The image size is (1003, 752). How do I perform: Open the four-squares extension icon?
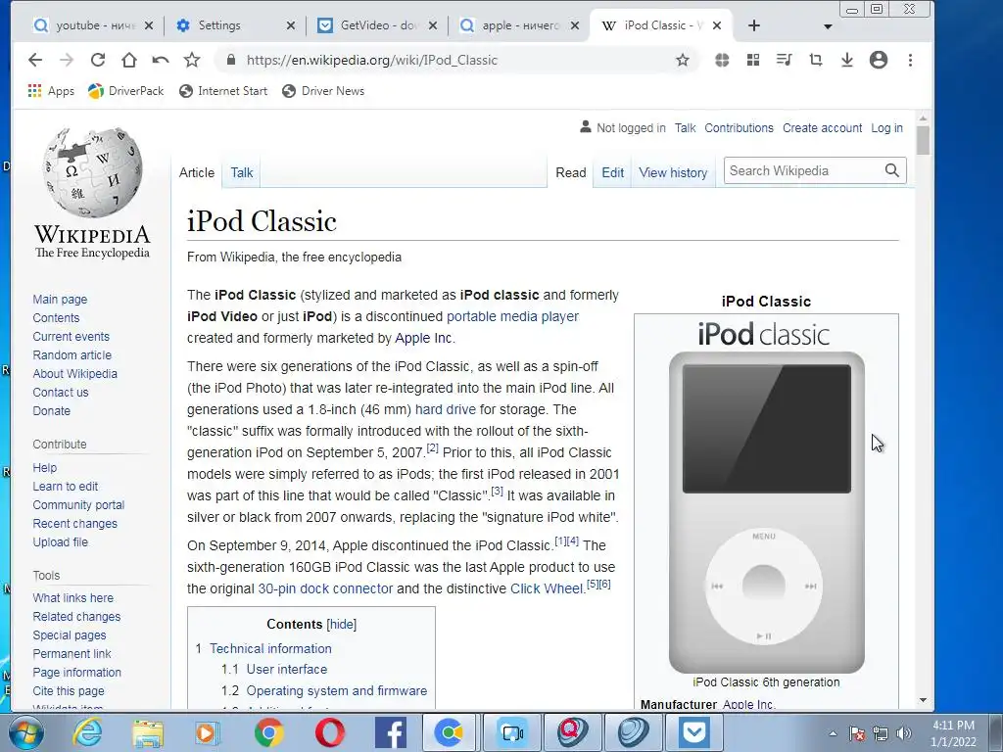753,60
